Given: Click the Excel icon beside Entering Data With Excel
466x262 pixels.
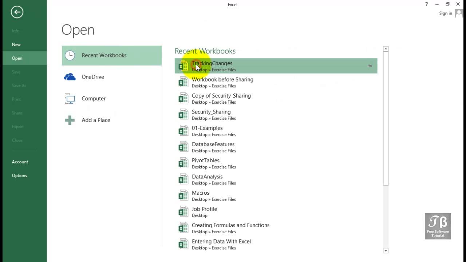Looking at the screenshot, I should pos(183,244).
